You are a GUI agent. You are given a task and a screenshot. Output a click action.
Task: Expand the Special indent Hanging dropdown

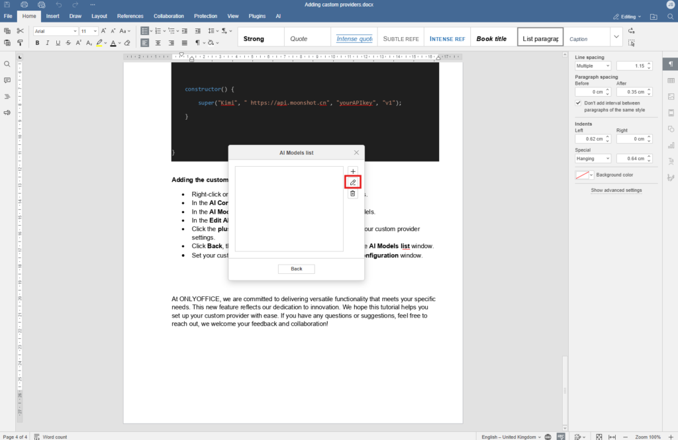pos(592,158)
